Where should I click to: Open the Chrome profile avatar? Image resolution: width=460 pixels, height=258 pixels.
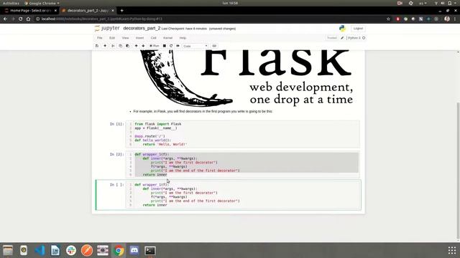[x=447, y=19]
